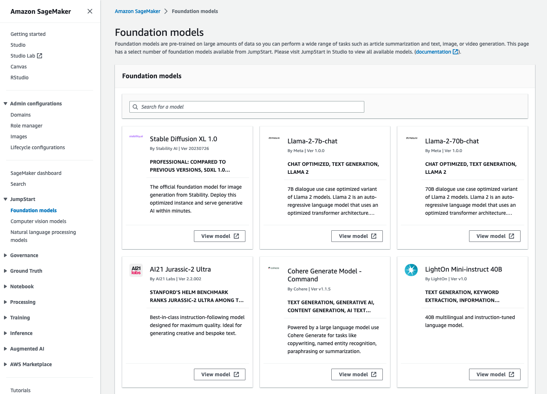View model for Stable Diffusion XL 1.0
547x394 pixels.
pos(220,236)
